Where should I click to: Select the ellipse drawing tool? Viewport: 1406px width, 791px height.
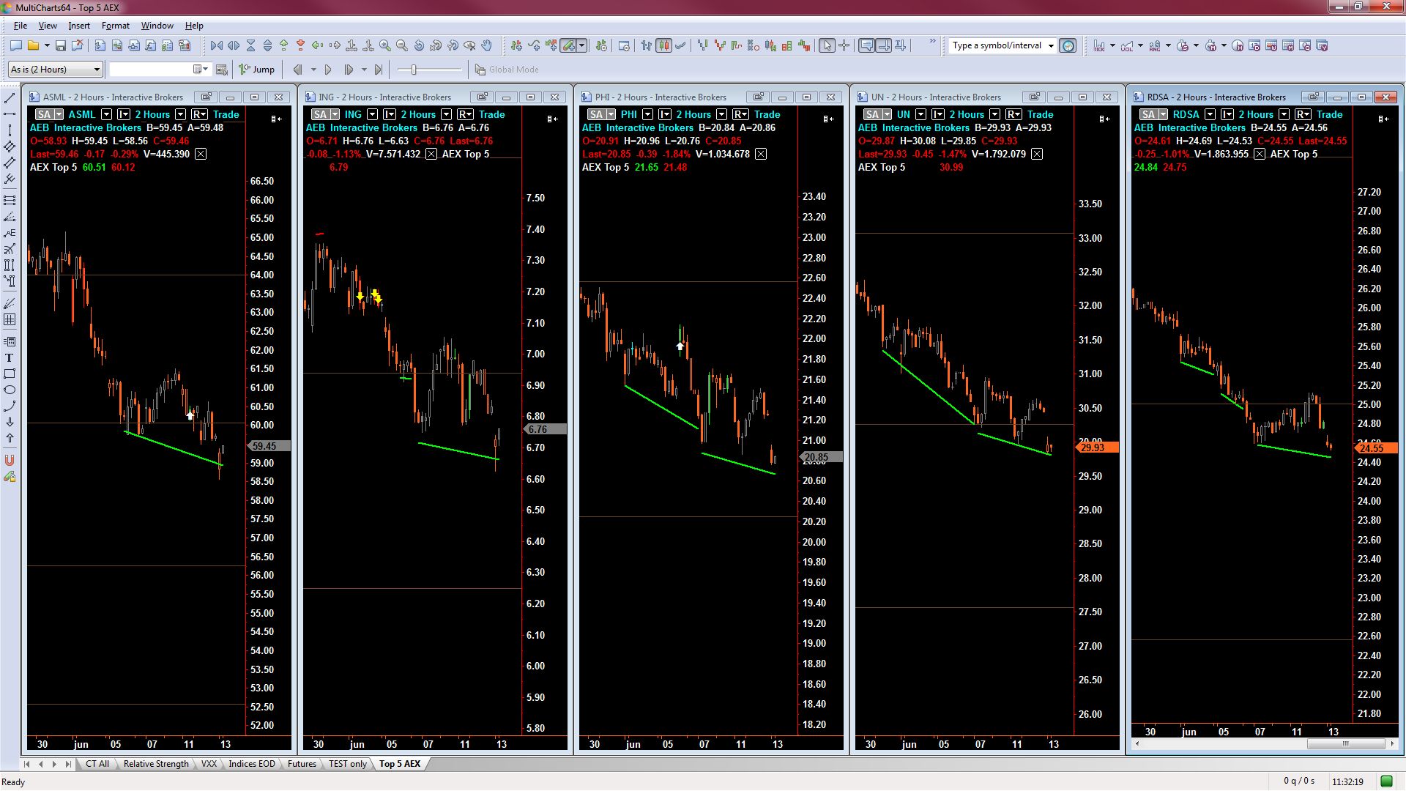(x=10, y=390)
